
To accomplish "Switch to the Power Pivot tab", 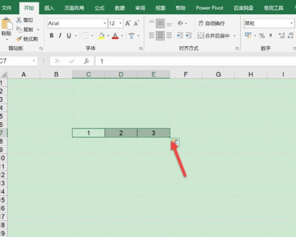I will [x=210, y=8].
